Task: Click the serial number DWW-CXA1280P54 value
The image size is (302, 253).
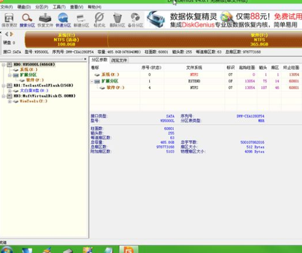Action: (x=250, y=116)
